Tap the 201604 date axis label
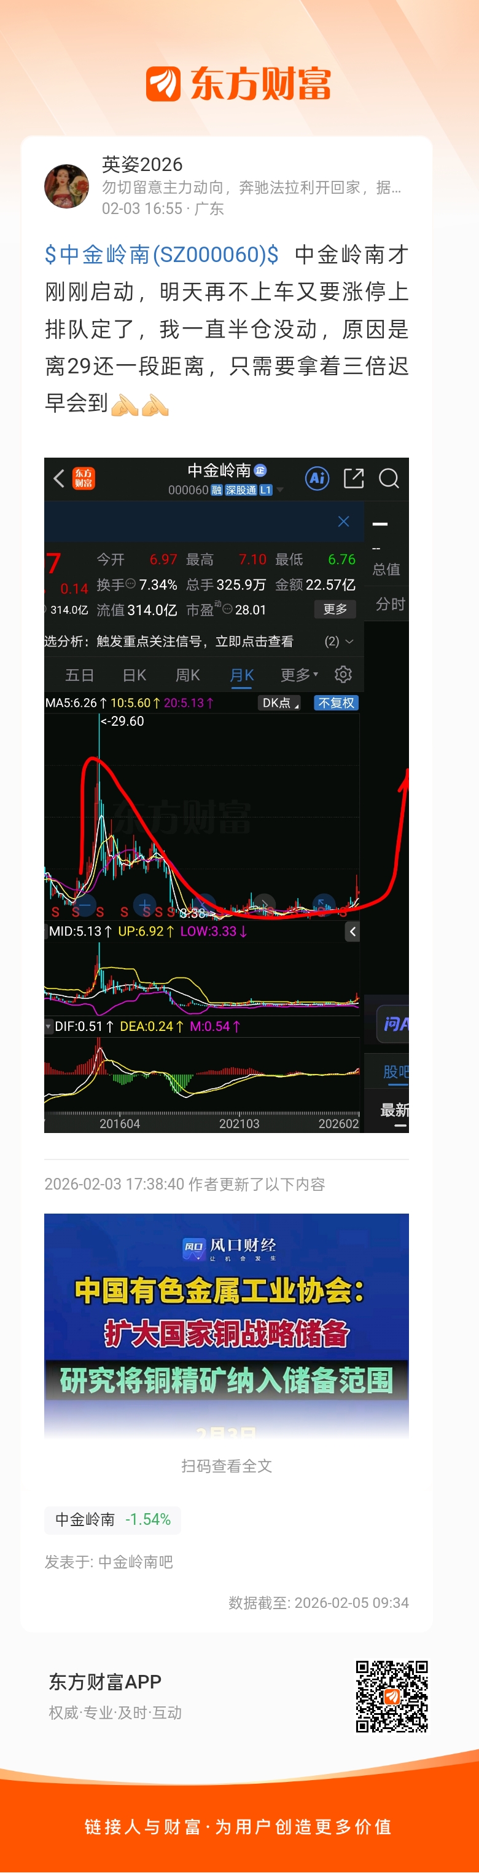Image resolution: width=479 pixels, height=1873 pixels. click(x=120, y=1124)
